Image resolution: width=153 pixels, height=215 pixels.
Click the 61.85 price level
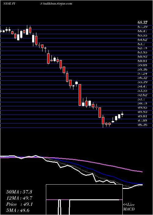click(x=142, y=53)
